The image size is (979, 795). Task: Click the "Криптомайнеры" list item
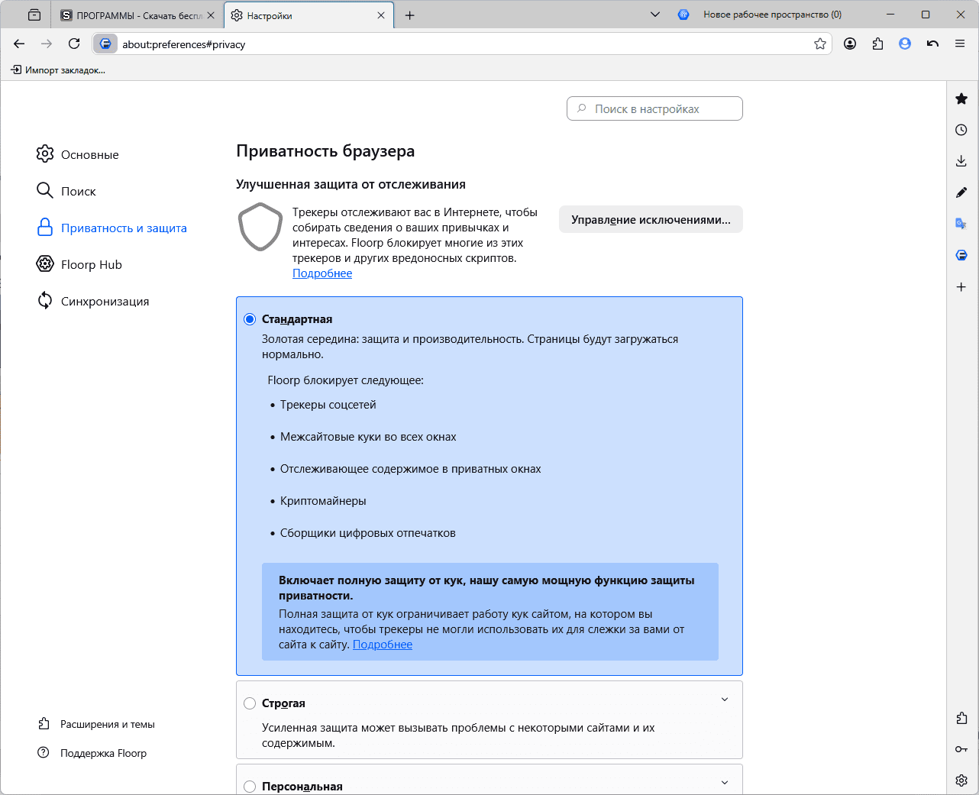(323, 501)
